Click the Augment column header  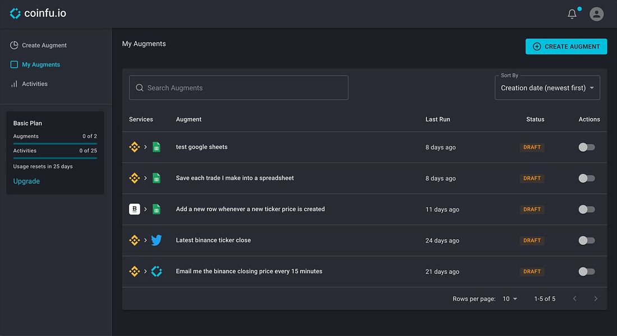188,119
